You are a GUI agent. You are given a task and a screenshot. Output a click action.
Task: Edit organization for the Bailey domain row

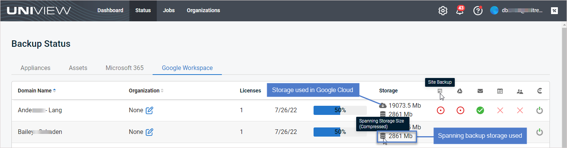click(150, 132)
